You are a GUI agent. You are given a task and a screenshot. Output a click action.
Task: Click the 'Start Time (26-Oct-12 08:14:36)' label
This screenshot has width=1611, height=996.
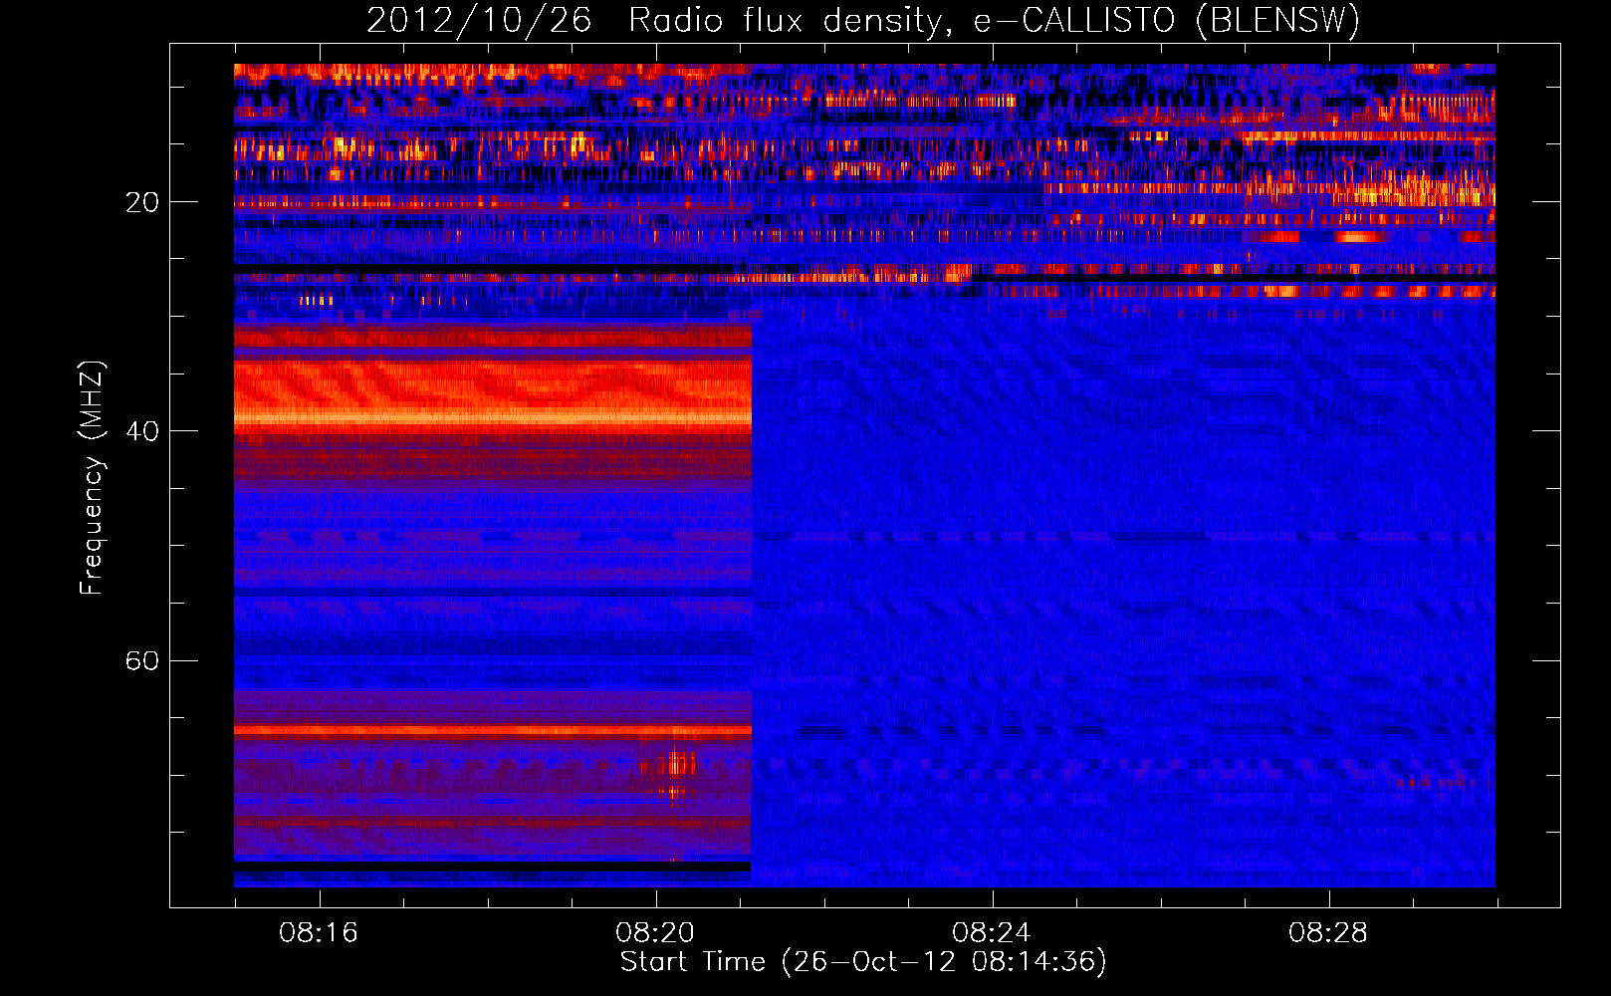coord(863,962)
